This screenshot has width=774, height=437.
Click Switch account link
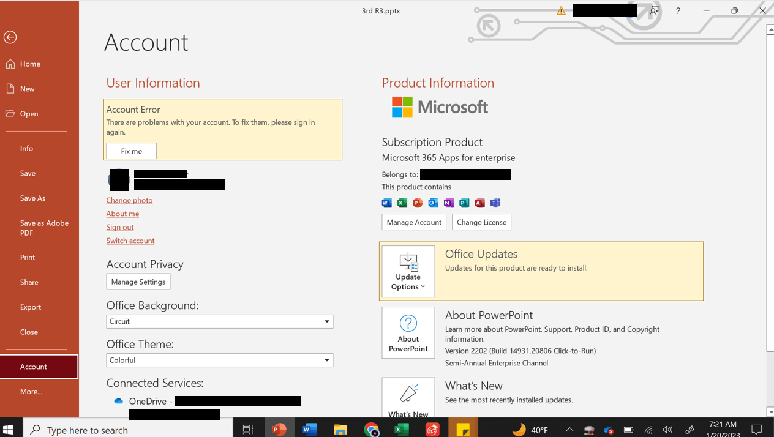pos(130,241)
